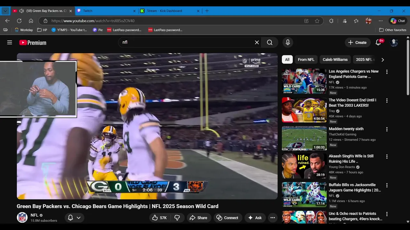Open a new browser tab

[207, 11]
